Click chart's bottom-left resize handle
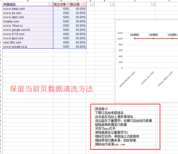178x154 pixels. [x=115, y=102]
